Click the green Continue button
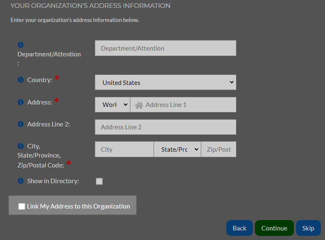 (x=274, y=228)
